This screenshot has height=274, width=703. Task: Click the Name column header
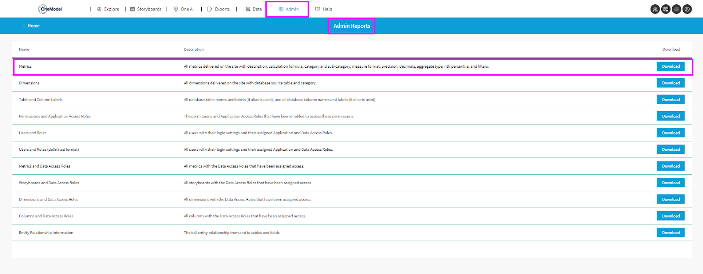pos(24,49)
